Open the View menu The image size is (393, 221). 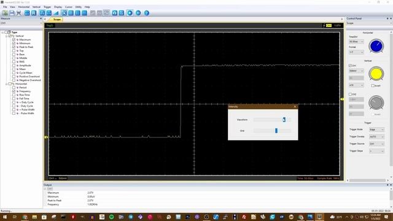pyautogui.click(x=12, y=7)
